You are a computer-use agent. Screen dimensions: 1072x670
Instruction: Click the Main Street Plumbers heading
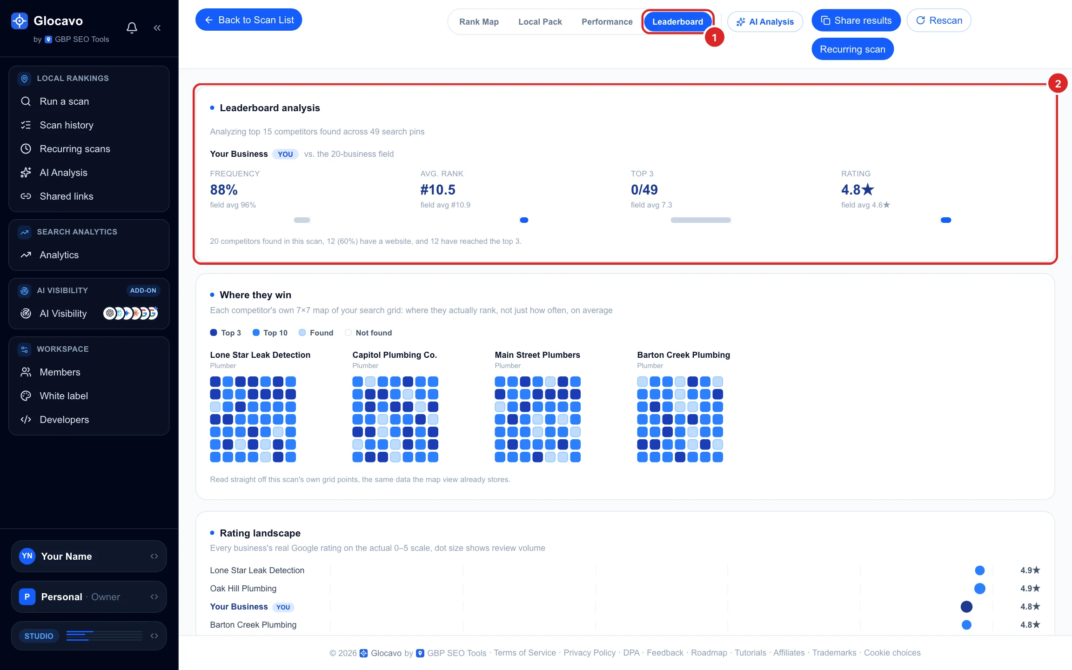pos(537,355)
